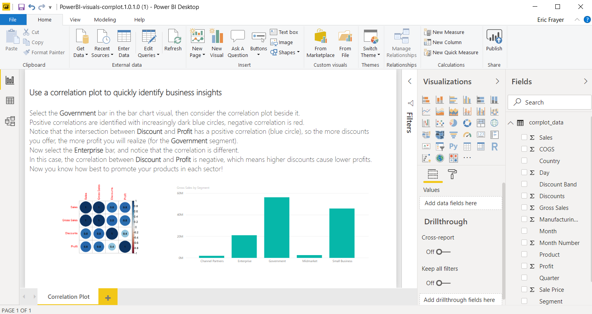This screenshot has width=592, height=314.
Task: Check the Sales field checkbox
Action: click(524, 137)
